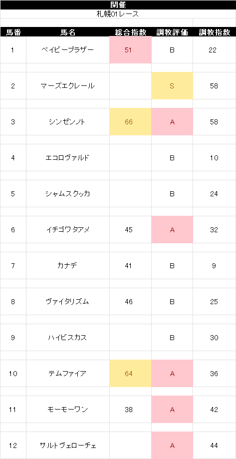Image resolution: width=236 pixels, height=459 pixels.
Task: Select B rating for ハイビスカス
Action: click(172, 338)
